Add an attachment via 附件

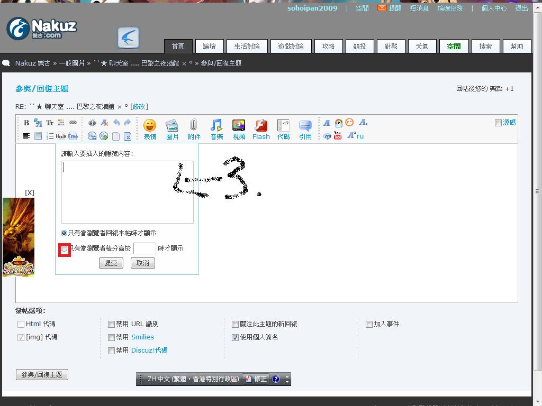pos(194,130)
